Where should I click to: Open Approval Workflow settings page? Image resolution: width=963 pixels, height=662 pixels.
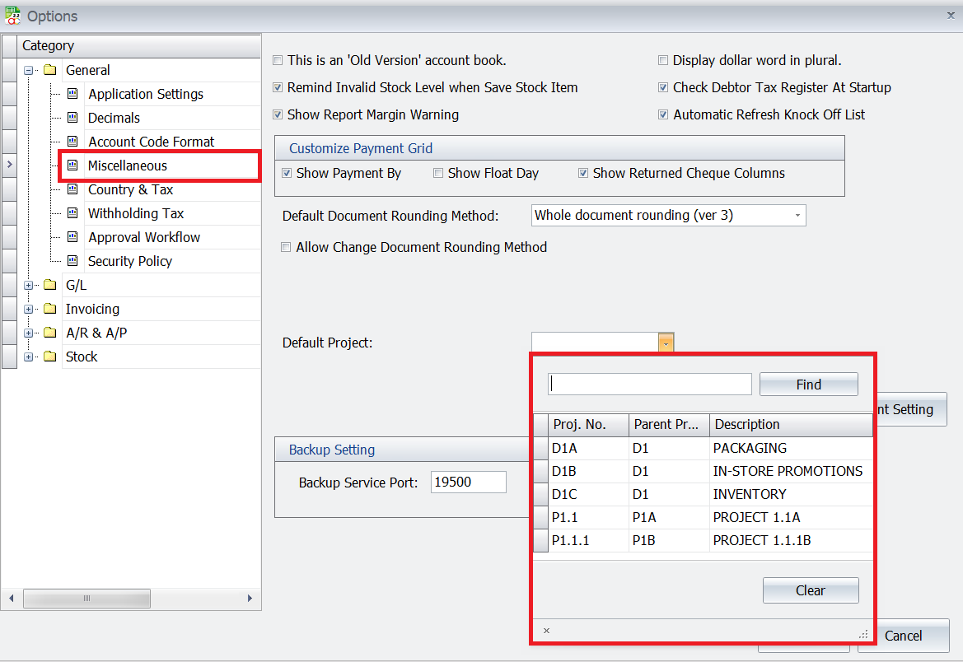(144, 237)
